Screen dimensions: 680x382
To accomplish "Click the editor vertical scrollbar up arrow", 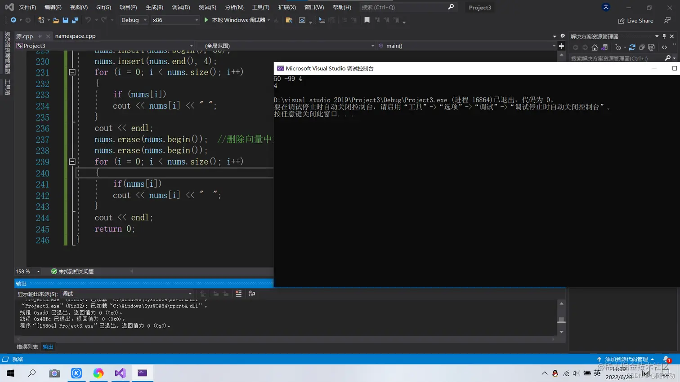I will coord(561,55).
